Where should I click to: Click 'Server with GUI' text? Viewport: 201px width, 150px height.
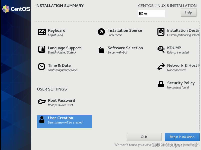pos(117,52)
